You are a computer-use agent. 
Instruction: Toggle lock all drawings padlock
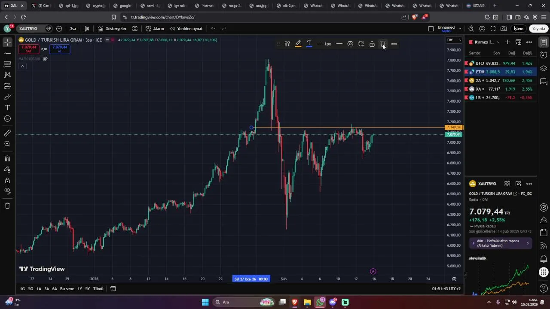click(7, 180)
